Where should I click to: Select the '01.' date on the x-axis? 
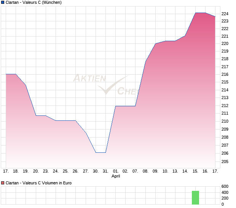point(116,171)
